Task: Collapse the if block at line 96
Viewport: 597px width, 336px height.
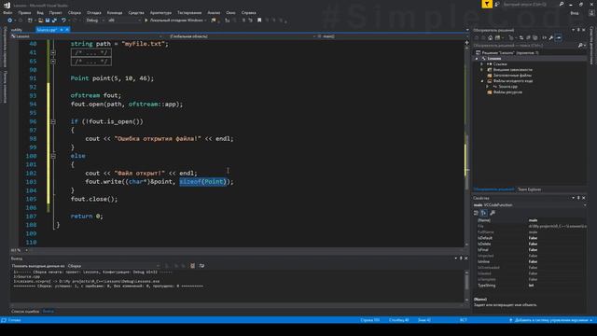Action: 53,121
